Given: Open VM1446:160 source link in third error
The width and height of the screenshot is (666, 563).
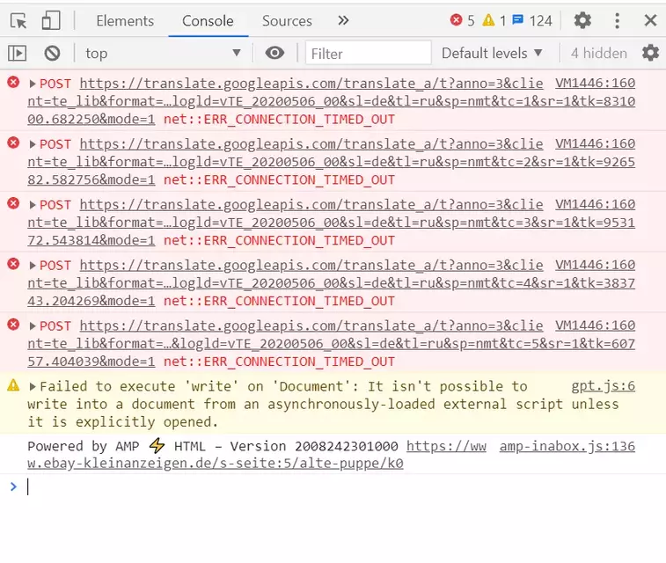Looking at the screenshot, I should 595,204.
